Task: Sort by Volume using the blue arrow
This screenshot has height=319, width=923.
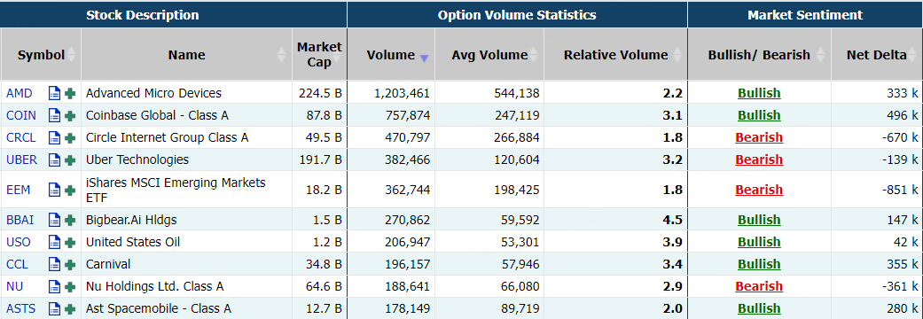Action: point(424,58)
